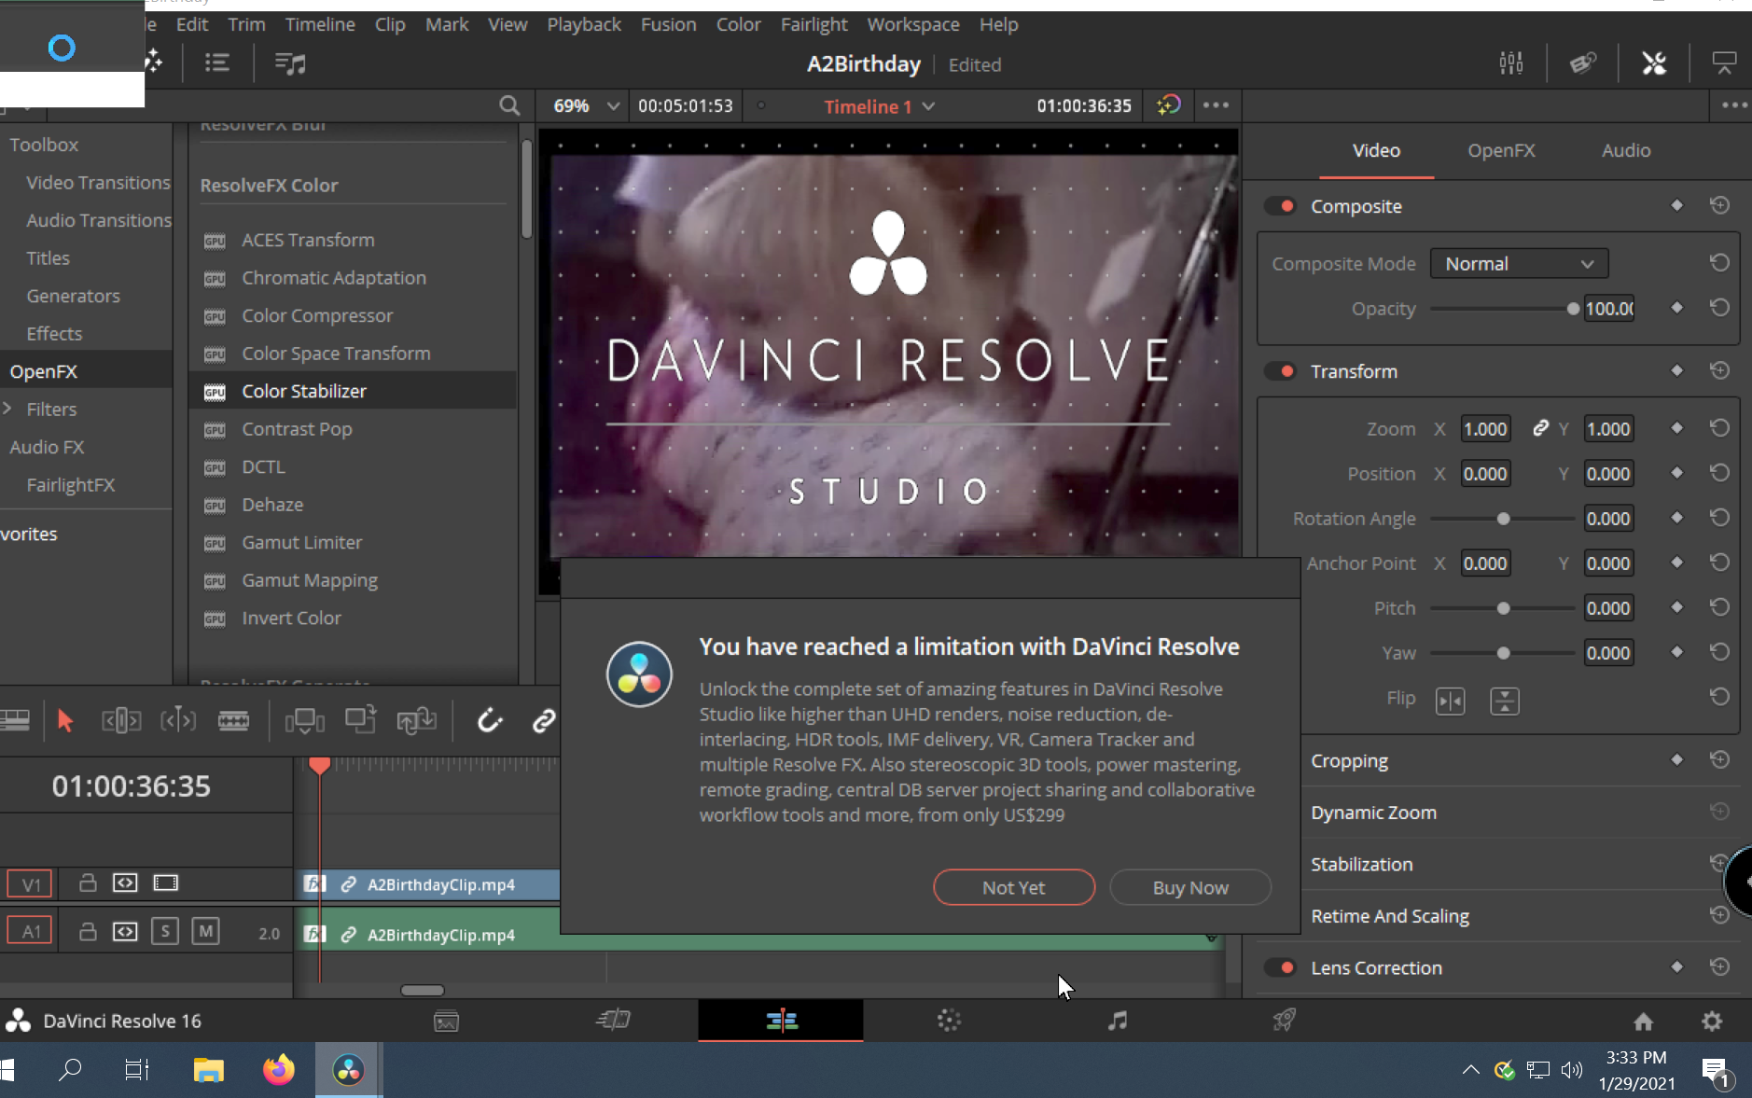
Task: Toggle the Composite section on/off
Action: (x=1281, y=206)
